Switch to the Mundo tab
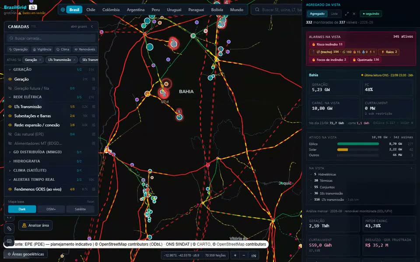 pyautogui.click(x=237, y=10)
